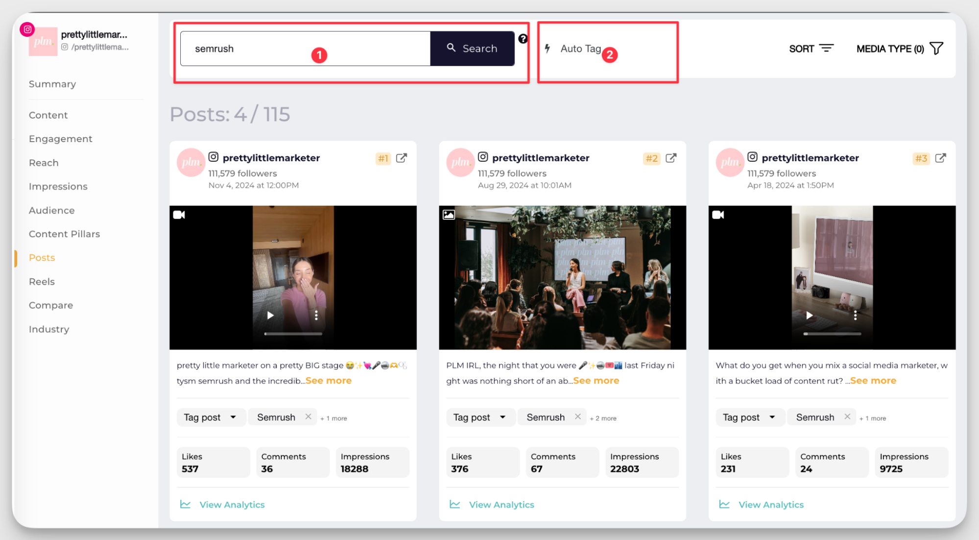The height and width of the screenshot is (540, 979).
Task: Open the Reach menu item
Action: 44,163
